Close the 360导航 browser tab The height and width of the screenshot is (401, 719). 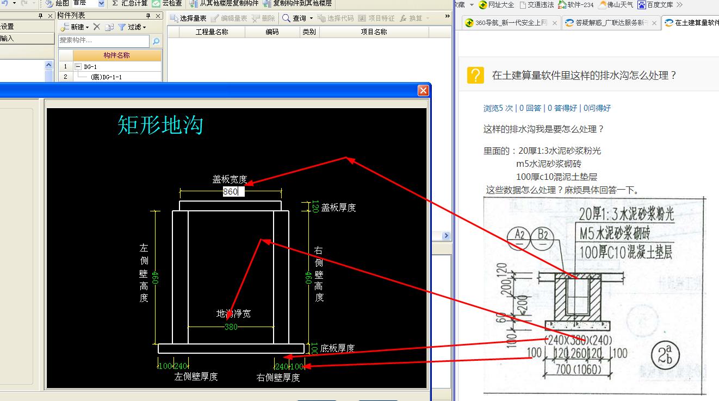(x=555, y=23)
